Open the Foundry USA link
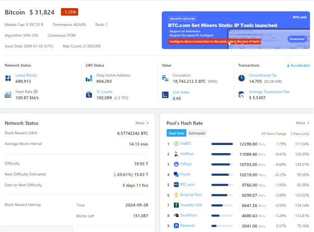 click(x=191, y=205)
